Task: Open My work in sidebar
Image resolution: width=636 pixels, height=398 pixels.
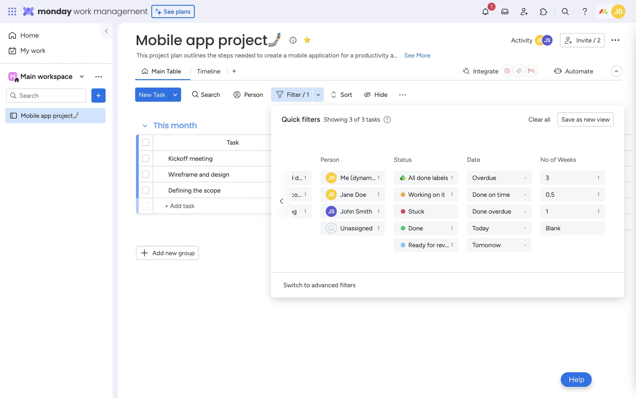Action: 32,51
